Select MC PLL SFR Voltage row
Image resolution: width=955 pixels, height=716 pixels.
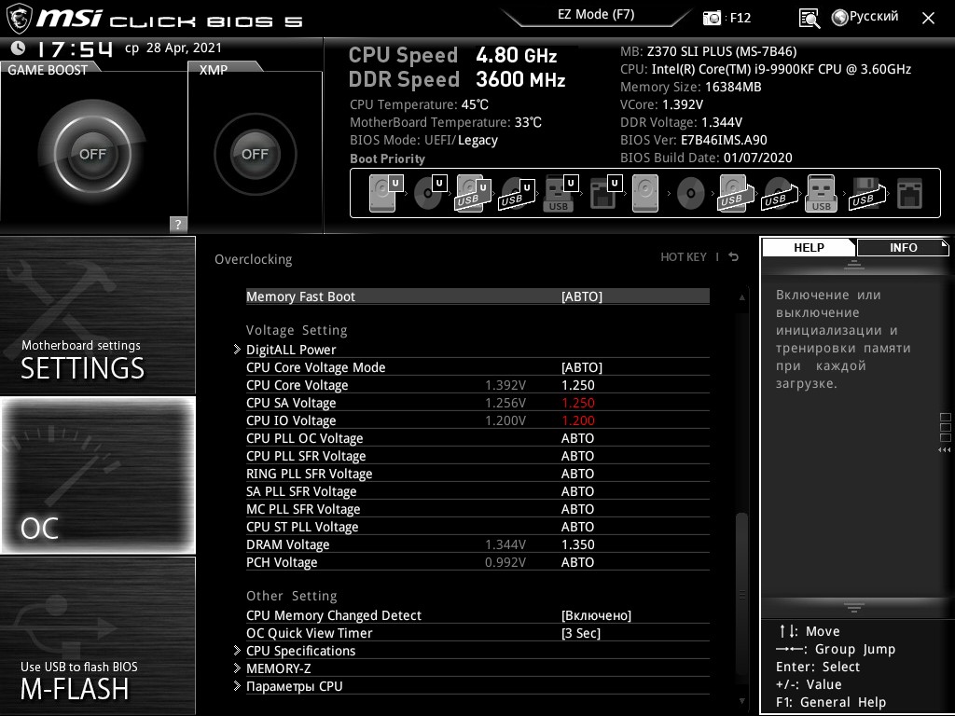tap(477, 508)
